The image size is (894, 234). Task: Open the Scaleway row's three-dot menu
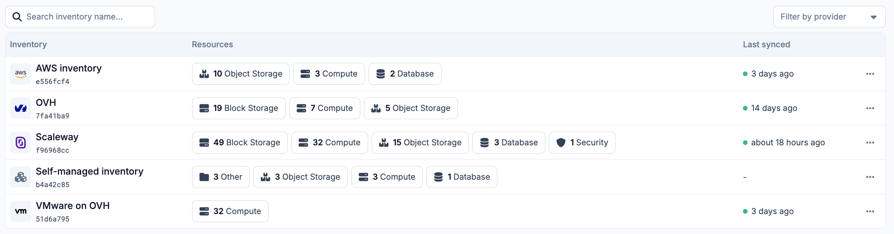870,143
